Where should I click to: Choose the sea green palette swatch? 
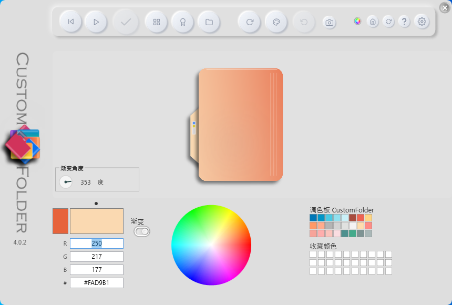[x=353, y=233]
